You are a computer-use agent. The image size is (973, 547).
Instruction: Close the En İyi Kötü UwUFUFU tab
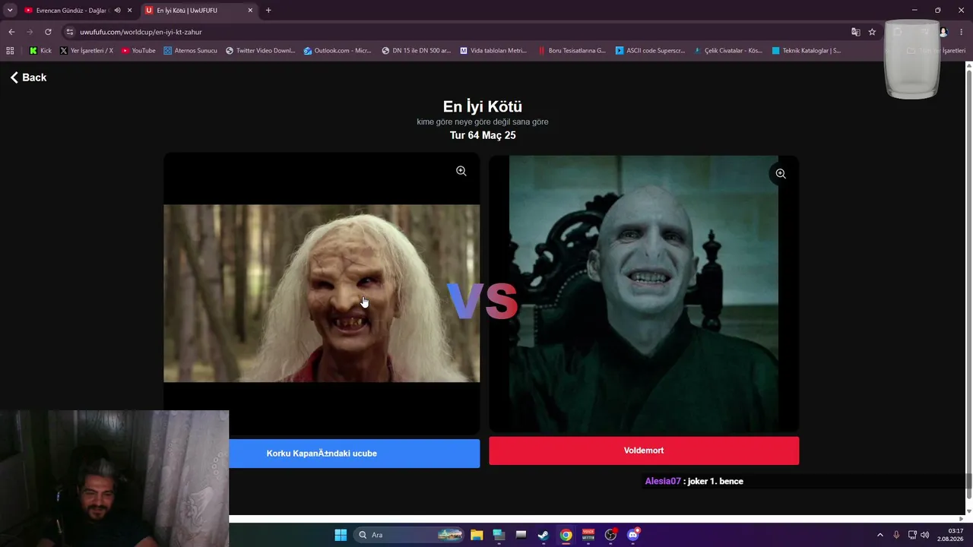point(250,11)
